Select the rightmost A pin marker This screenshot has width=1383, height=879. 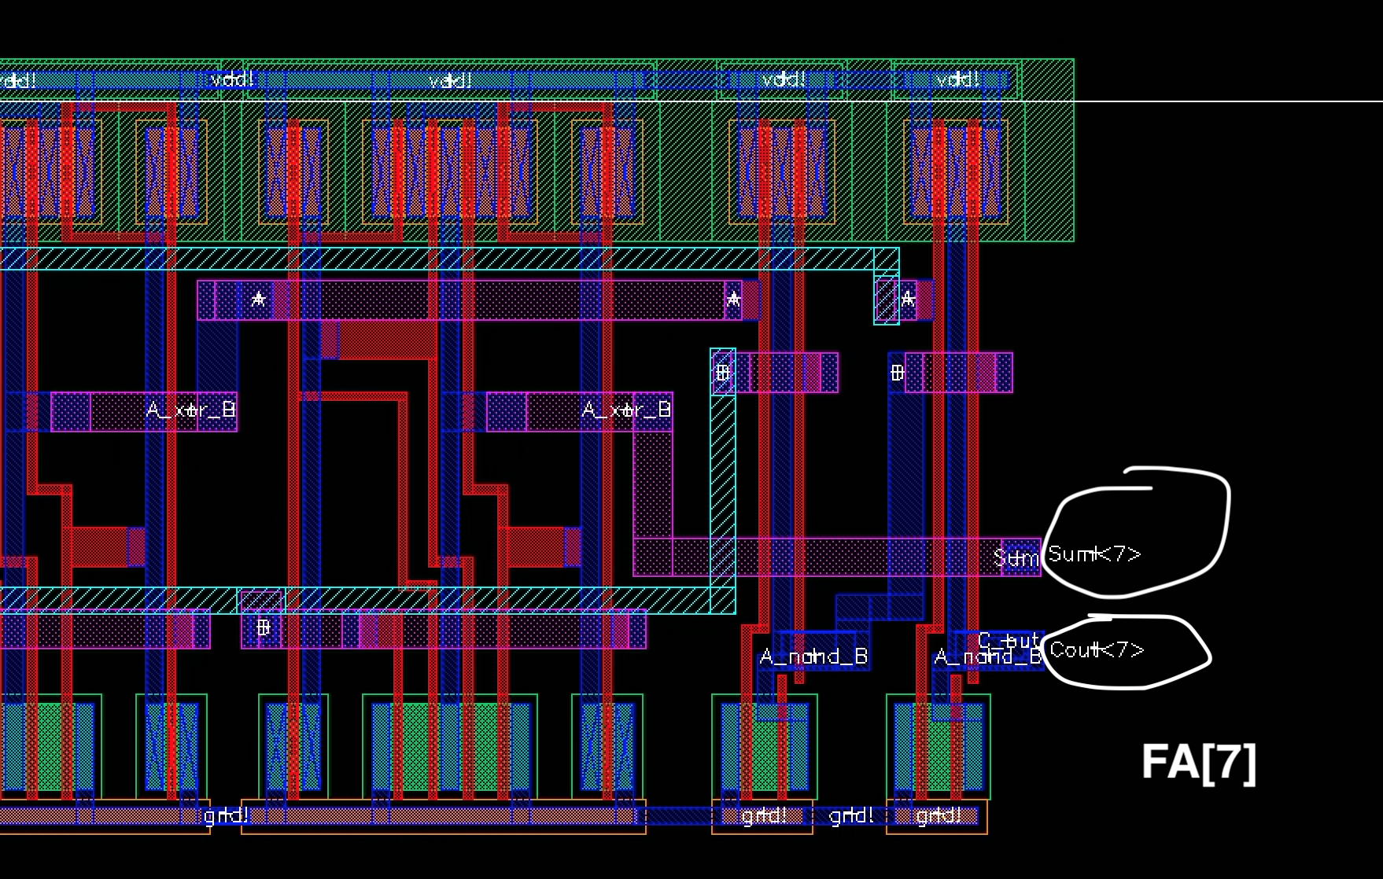coord(908,299)
